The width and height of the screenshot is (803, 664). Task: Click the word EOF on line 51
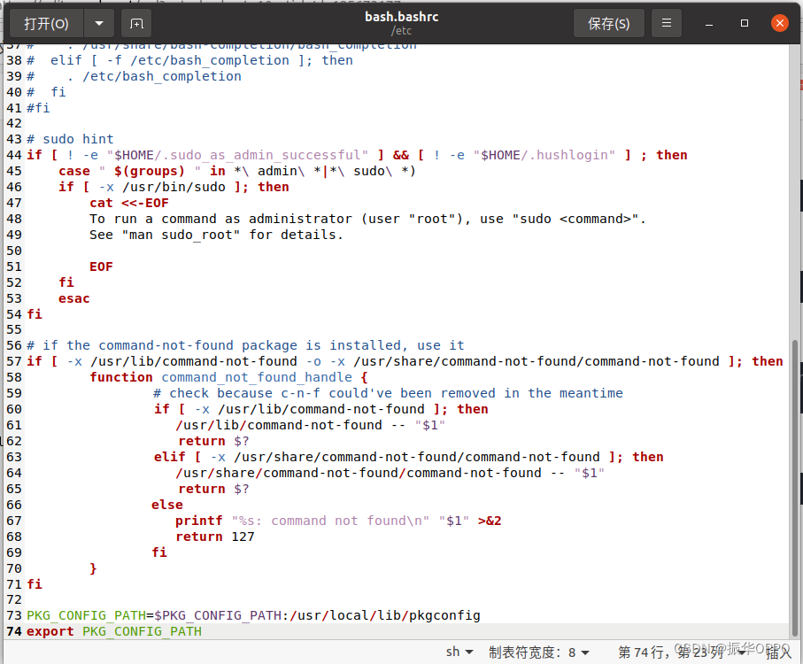pyautogui.click(x=100, y=266)
